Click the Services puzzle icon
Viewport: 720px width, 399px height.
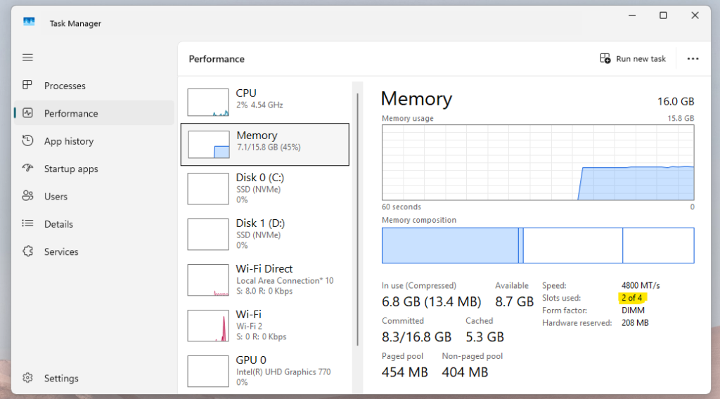click(27, 251)
